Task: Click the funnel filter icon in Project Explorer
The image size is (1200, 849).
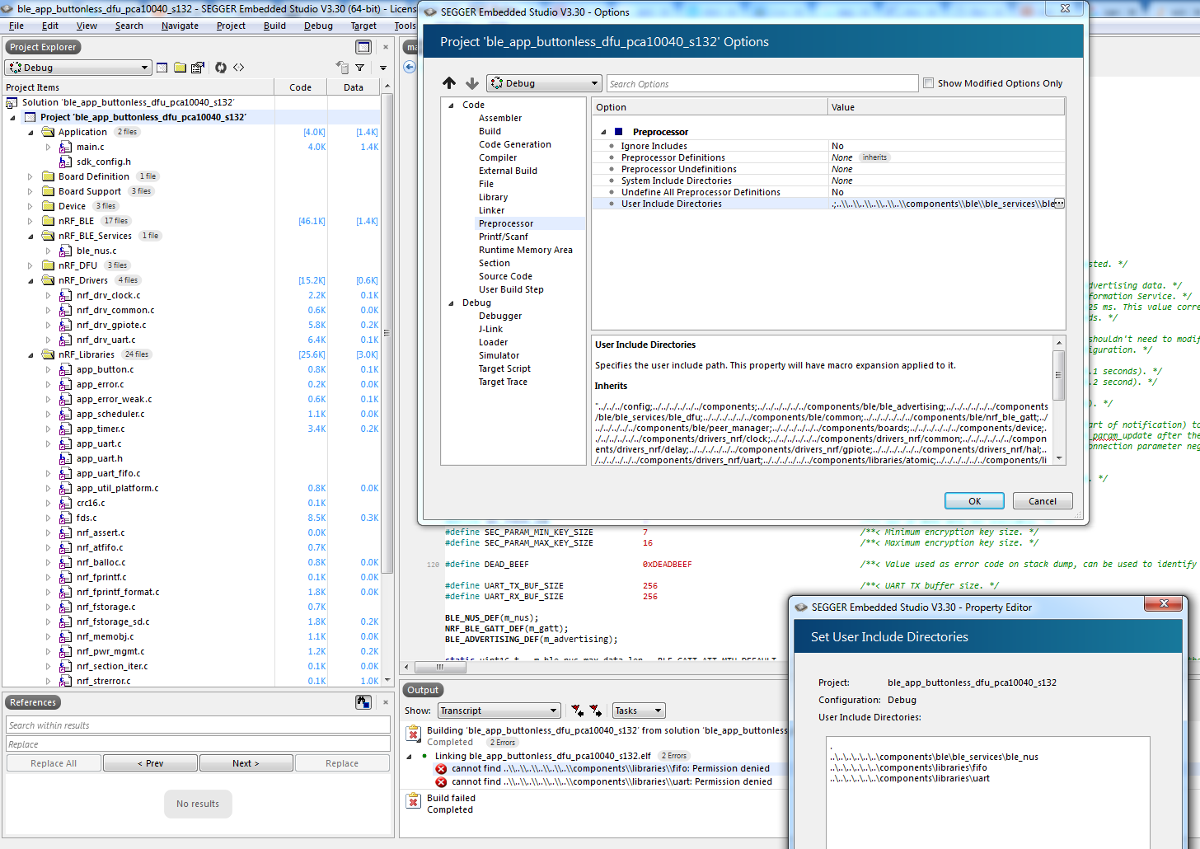Action: pos(360,68)
